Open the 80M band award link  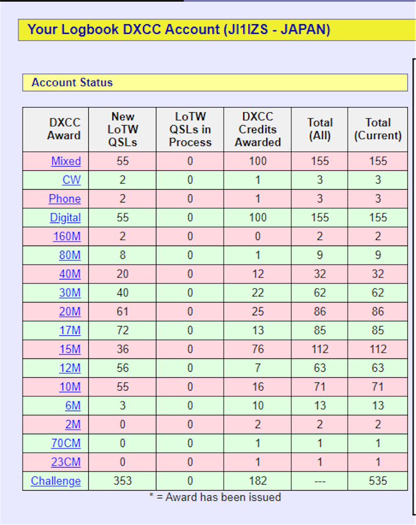click(70, 255)
